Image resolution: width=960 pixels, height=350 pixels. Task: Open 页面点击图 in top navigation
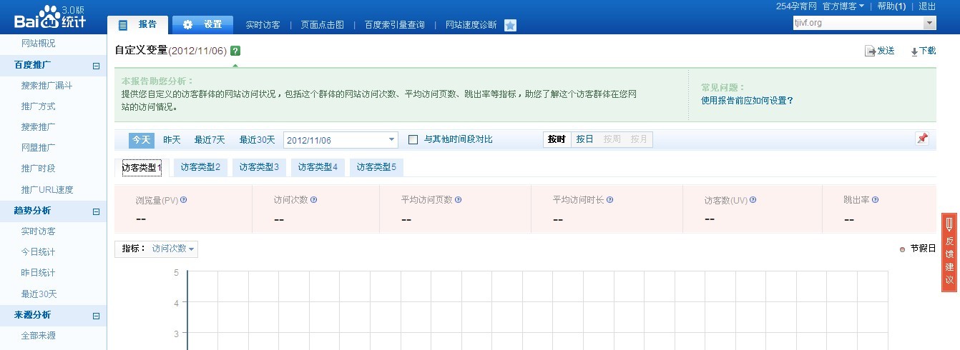pos(322,24)
